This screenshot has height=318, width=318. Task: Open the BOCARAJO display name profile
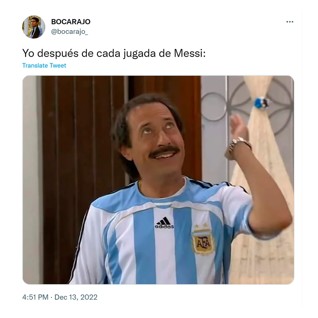[71, 21]
